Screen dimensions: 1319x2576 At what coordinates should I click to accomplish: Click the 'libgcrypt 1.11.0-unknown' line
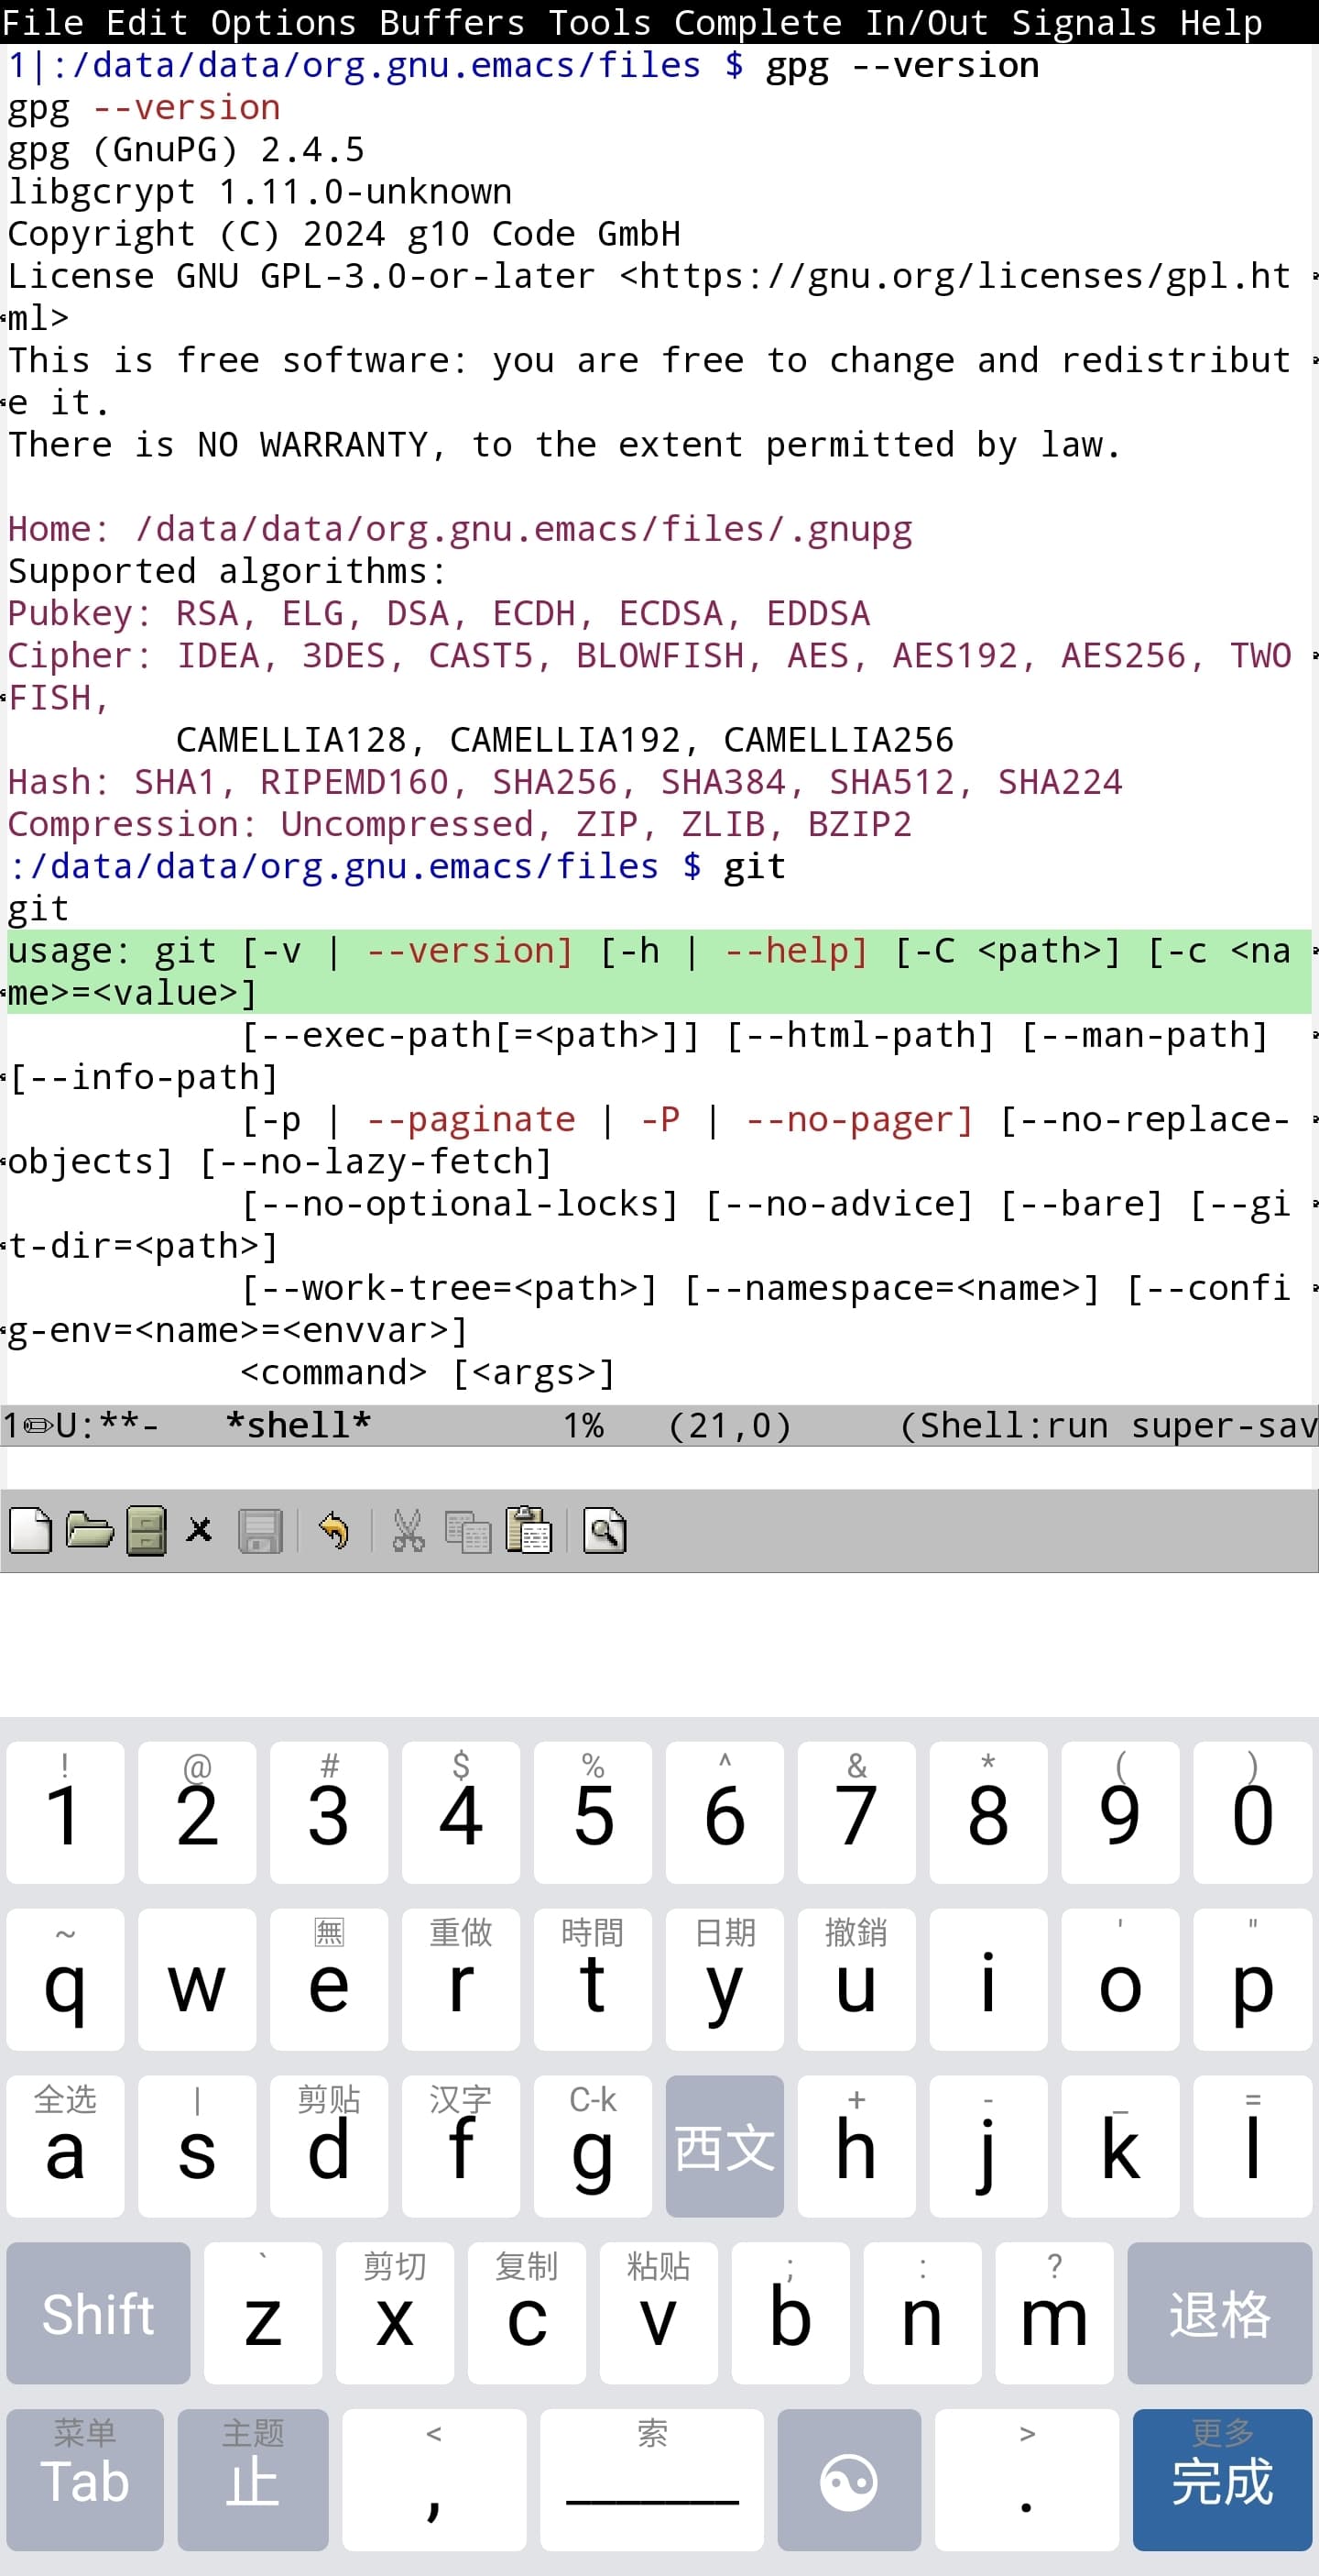coord(260,192)
